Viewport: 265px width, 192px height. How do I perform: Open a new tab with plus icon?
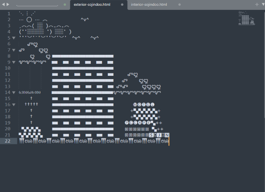pyautogui.click(x=257, y=5)
